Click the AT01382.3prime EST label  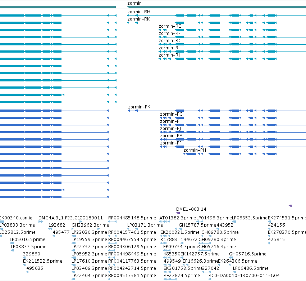click(177, 218)
